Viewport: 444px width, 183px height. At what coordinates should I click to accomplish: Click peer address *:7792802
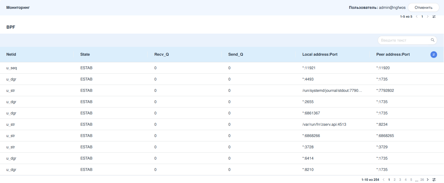[385, 90]
